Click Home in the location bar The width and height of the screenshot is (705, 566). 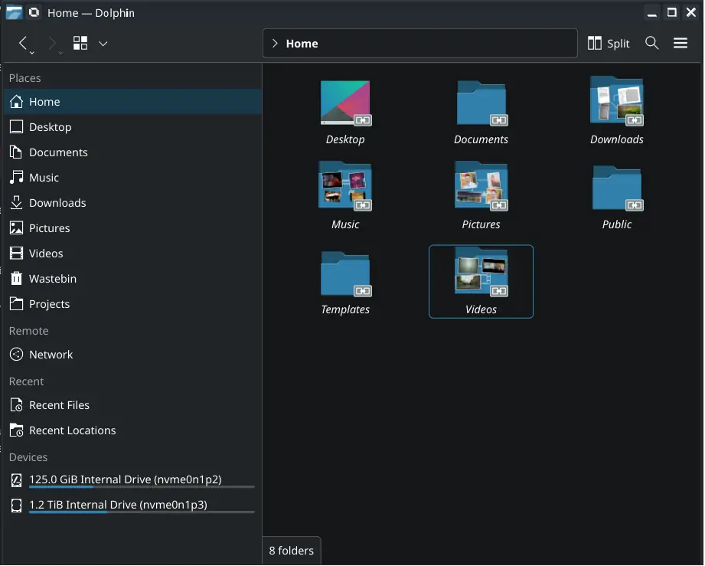click(x=302, y=44)
